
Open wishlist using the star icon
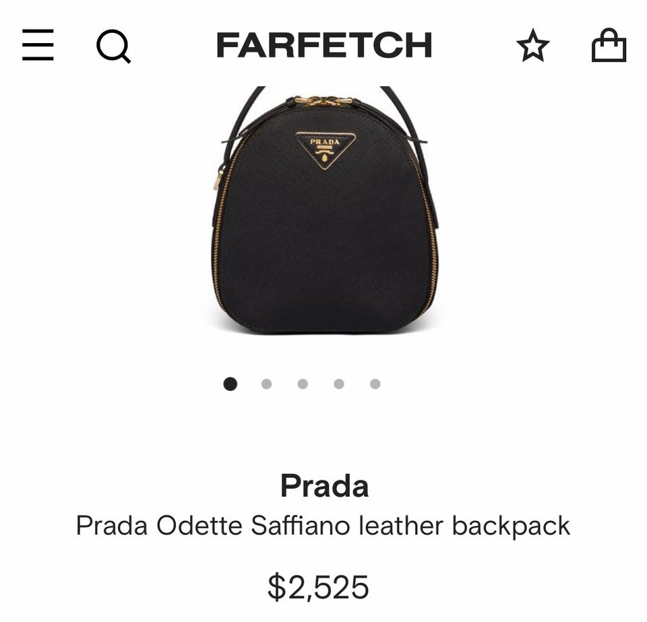(x=532, y=45)
